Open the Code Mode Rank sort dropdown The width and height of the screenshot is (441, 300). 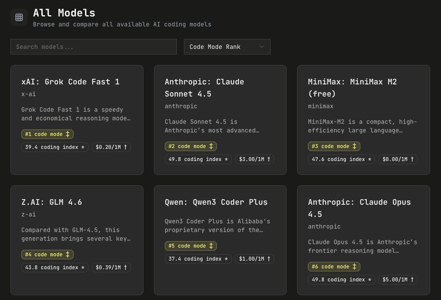click(227, 47)
